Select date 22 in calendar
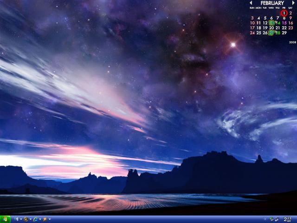This screenshot has height=223, width=297. point(284,28)
